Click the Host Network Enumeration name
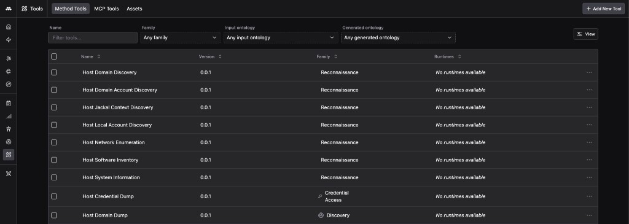This screenshot has width=629, height=224. click(114, 142)
